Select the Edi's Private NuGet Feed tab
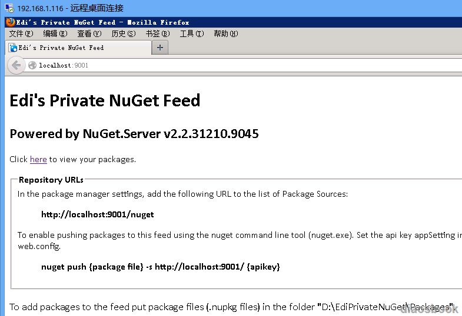Screen dimensions: 462x316 (78, 48)
